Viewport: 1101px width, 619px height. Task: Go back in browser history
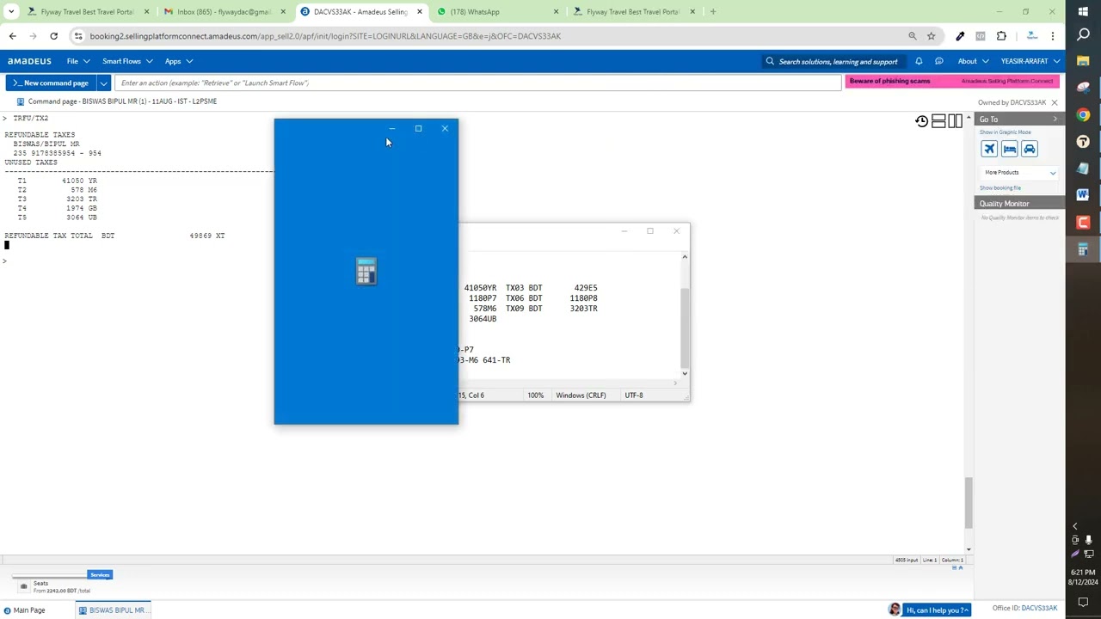pos(12,36)
